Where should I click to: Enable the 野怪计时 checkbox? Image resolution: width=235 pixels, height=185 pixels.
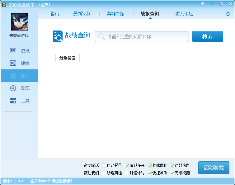click(127, 173)
